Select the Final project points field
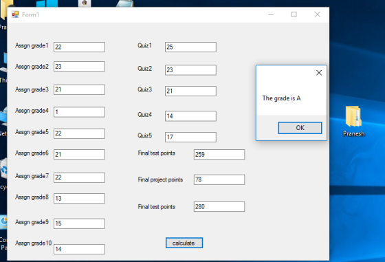This screenshot has width=385, height=262. tap(219, 179)
